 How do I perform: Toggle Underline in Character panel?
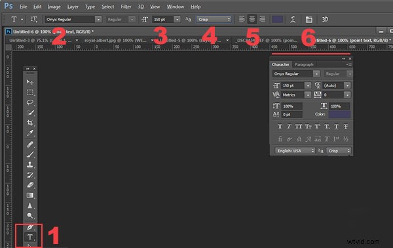click(x=337, y=127)
